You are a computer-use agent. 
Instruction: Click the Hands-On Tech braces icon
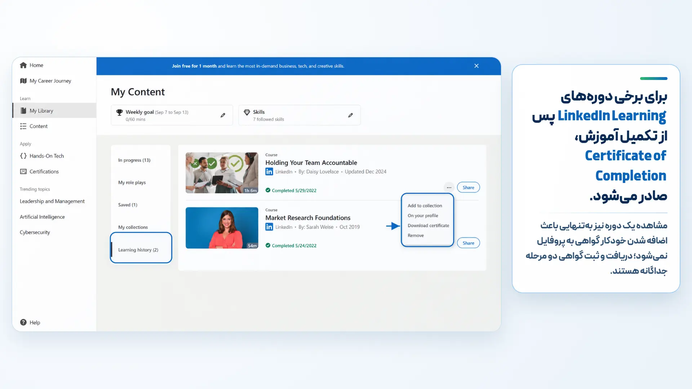(x=23, y=156)
